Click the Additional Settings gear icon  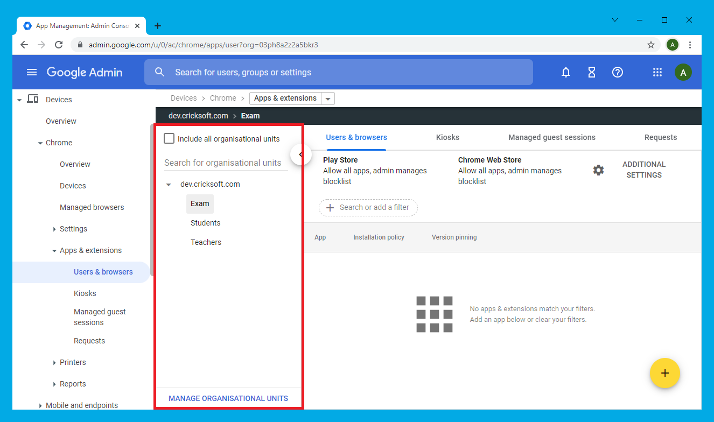point(598,170)
